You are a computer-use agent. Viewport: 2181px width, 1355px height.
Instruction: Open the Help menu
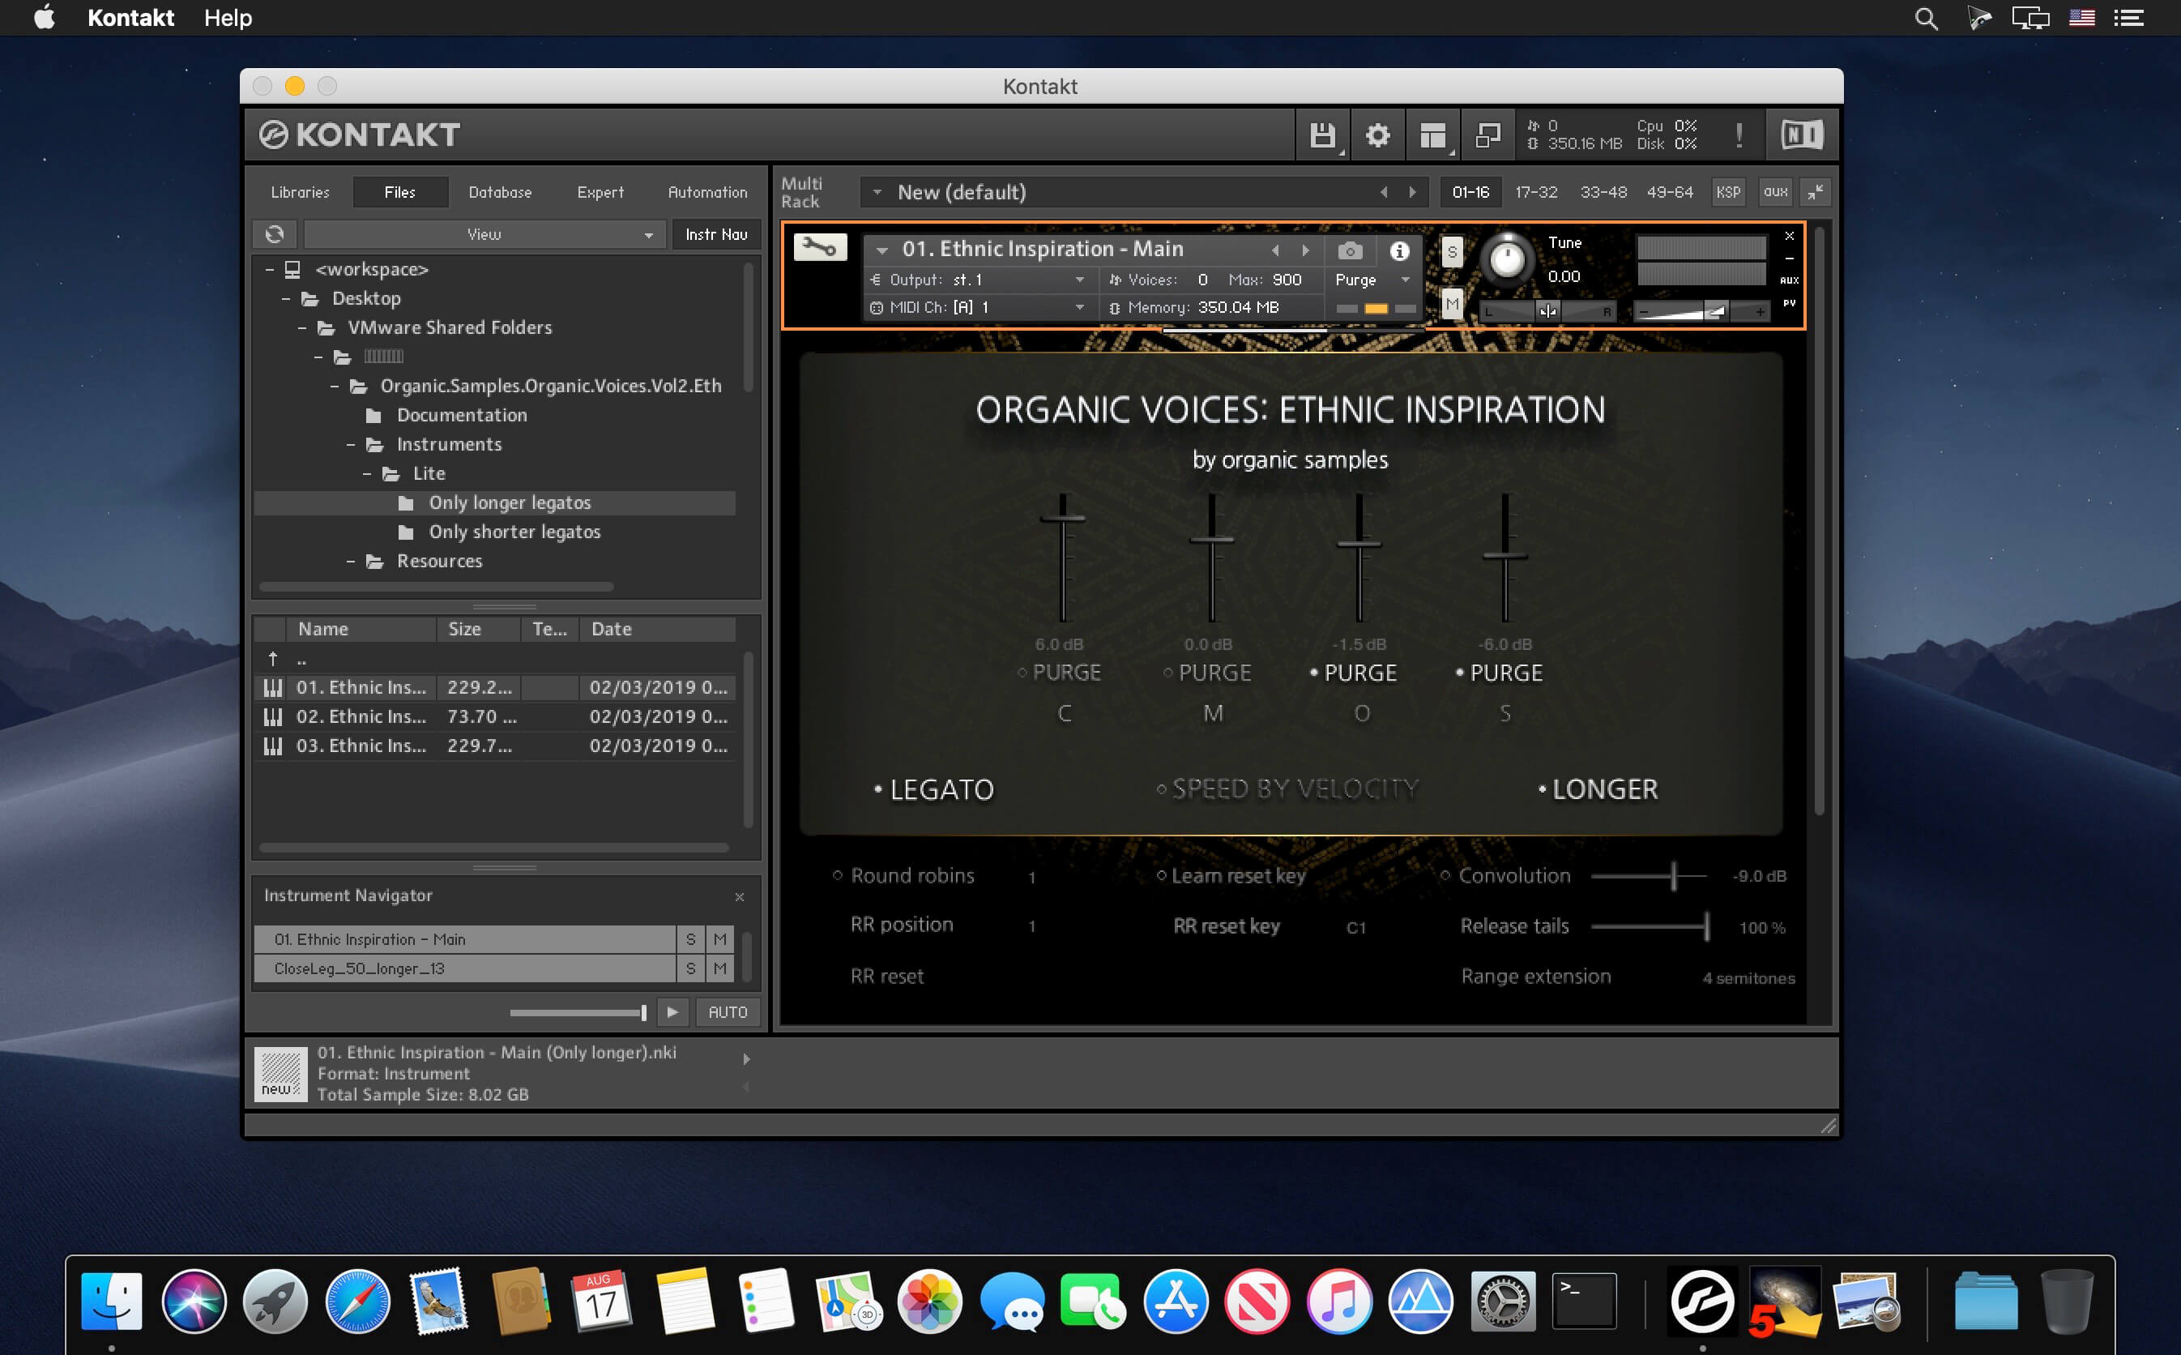pos(228,18)
